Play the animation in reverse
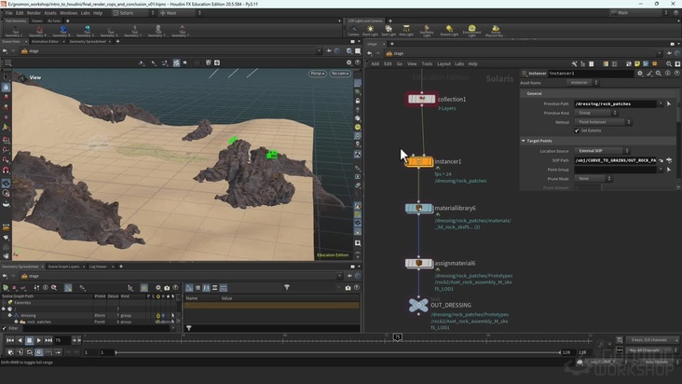682x384 pixels. [20, 340]
